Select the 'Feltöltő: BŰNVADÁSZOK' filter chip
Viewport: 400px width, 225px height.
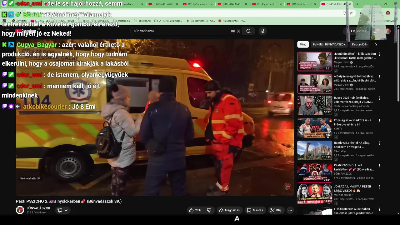tap(329, 44)
